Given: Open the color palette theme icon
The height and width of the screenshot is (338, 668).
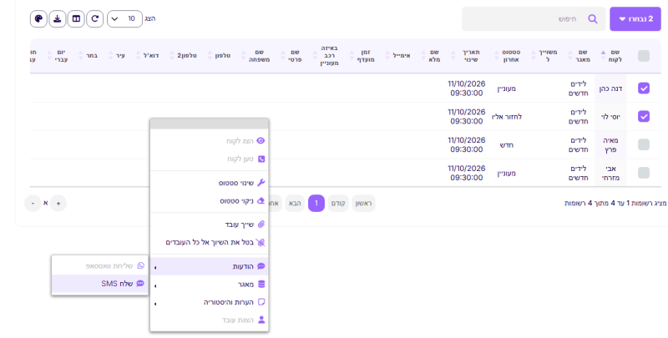Looking at the screenshot, I should click(38, 18).
